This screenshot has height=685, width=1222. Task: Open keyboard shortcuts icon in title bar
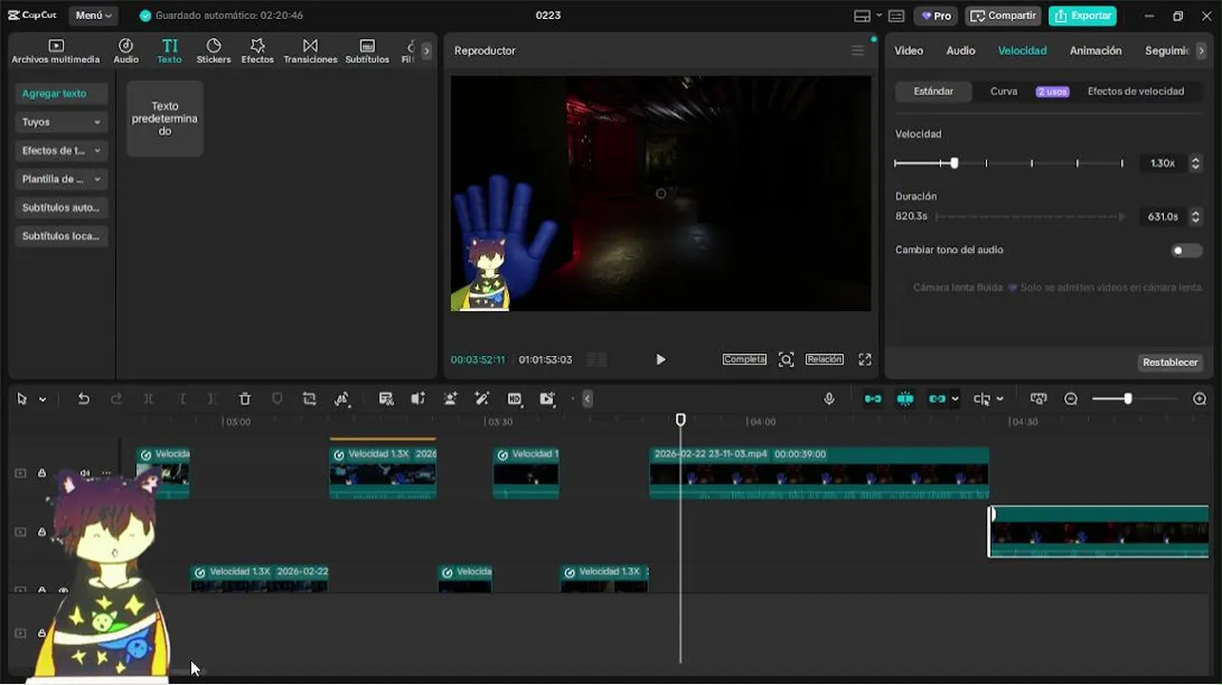click(x=897, y=15)
